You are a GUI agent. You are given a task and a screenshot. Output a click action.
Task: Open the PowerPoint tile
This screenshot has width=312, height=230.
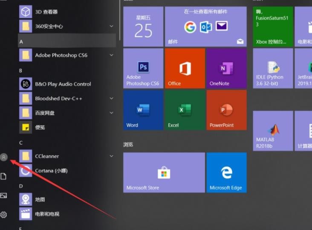coord(227,110)
